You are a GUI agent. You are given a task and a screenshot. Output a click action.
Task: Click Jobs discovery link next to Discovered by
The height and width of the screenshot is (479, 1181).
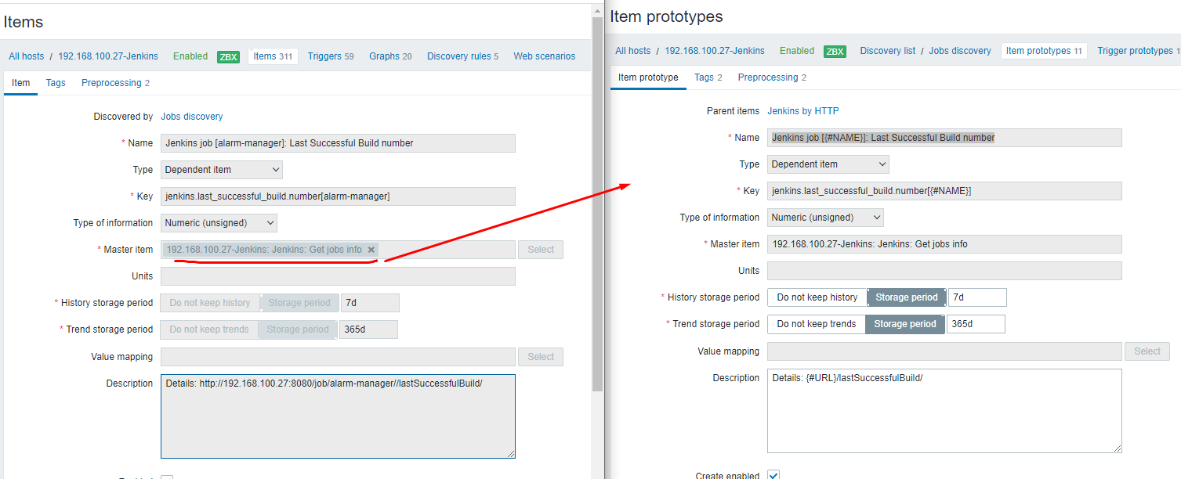pos(192,117)
